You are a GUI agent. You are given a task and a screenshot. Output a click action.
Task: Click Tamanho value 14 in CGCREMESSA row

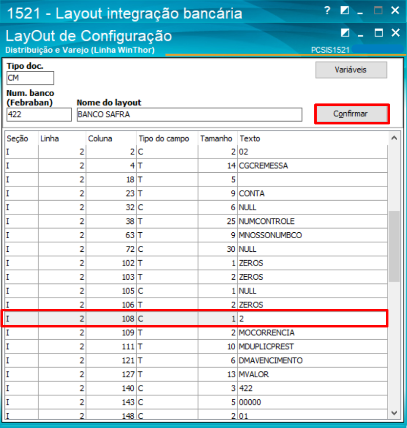218,166
